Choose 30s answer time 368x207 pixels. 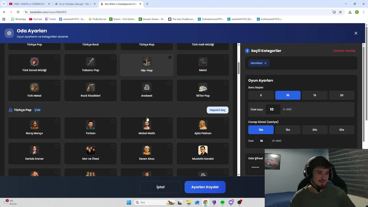342,130
